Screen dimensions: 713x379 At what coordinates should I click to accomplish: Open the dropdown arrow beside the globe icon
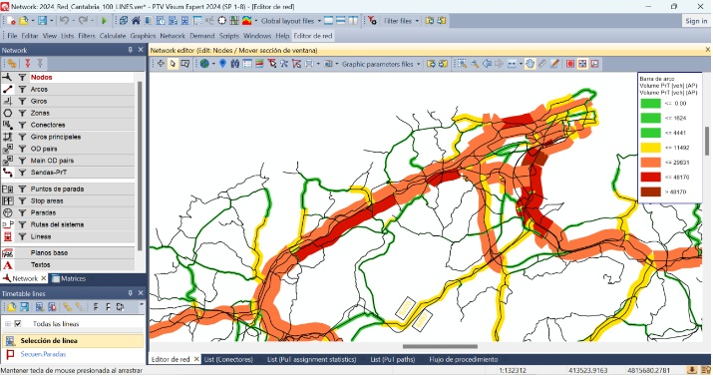pyautogui.click(x=213, y=64)
